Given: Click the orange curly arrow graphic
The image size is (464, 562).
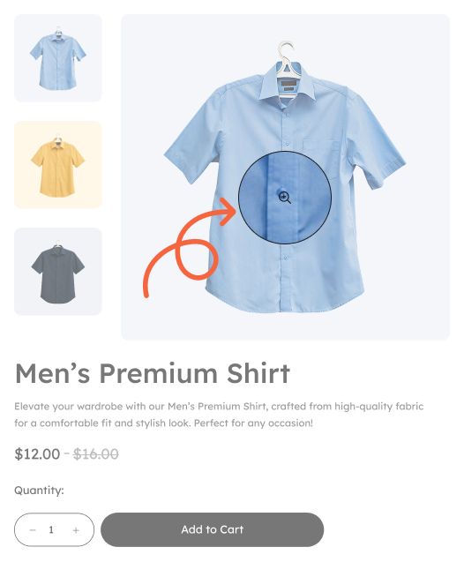Looking at the screenshot, I should pyautogui.click(x=189, y=247).
